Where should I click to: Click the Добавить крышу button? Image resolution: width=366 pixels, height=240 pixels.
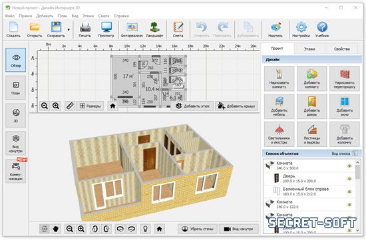point(236,106)
